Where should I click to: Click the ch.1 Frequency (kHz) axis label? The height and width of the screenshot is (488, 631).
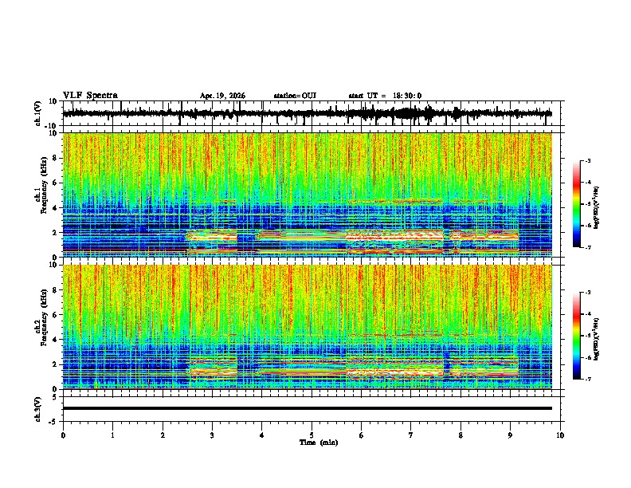tap(41, 195)
